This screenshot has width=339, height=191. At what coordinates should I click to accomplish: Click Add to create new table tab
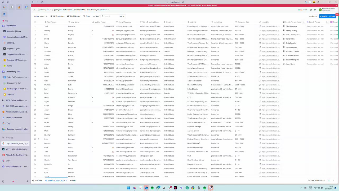coord(73,180)
